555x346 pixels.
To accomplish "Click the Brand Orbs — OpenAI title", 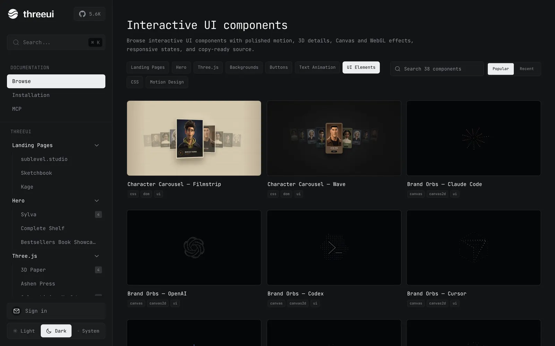I will pyautogui.click(x=157, y=294).
